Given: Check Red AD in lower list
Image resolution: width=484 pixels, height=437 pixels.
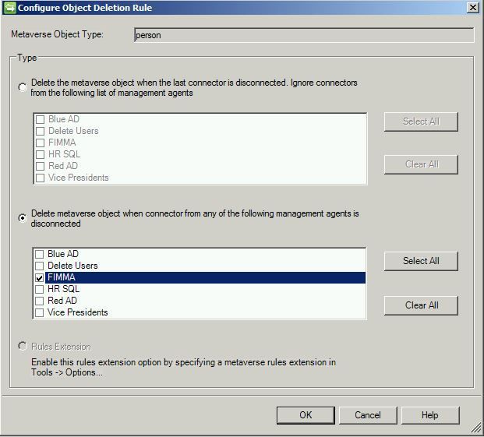Looking at the screenshot, I should coord(40,301).
